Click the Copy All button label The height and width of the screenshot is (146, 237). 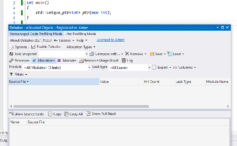coord(76,114)
